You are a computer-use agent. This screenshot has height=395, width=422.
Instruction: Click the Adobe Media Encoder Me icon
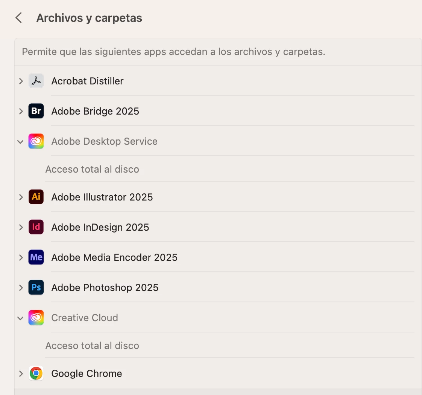coord(36,257)
